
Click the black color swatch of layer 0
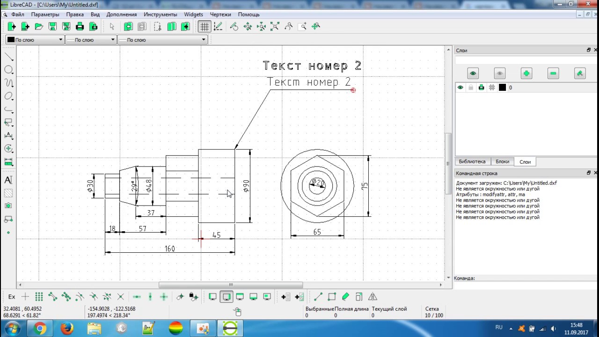503,88
